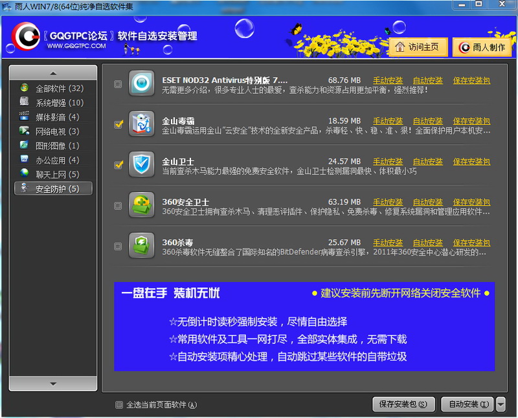This screenshot has width=518, height=418.
Task: Minimize the 雨人 software window
Action: [x=462, y=5]
